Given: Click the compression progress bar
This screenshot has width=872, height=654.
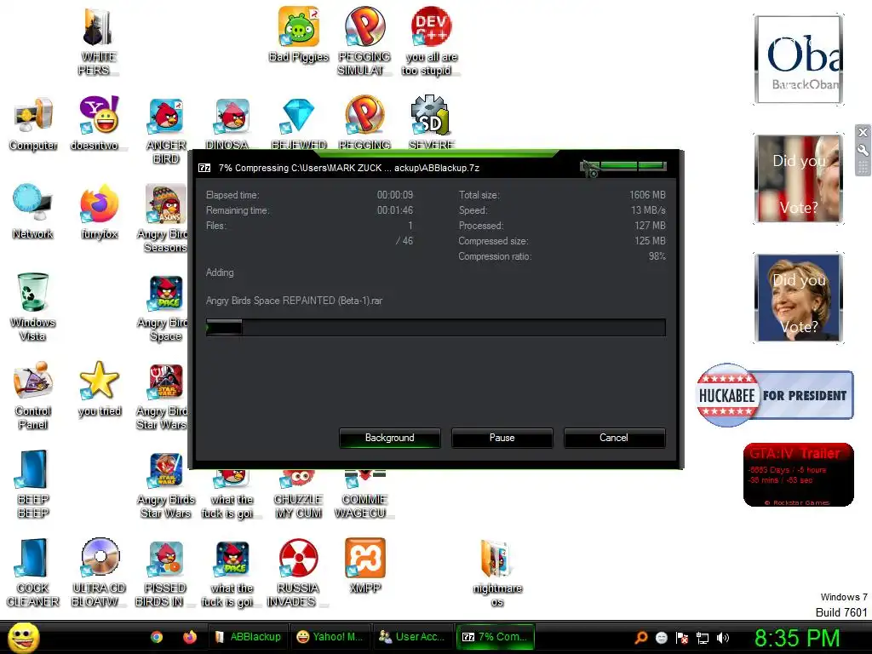Looking at the screenshot, I should coord(435,327).
